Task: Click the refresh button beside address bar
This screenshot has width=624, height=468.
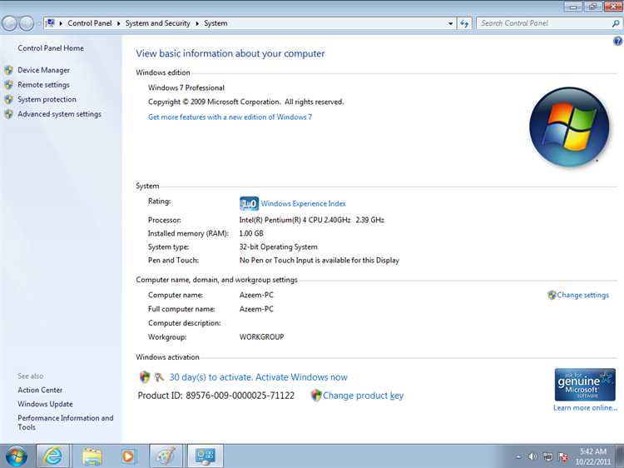Action: point(464,23)
